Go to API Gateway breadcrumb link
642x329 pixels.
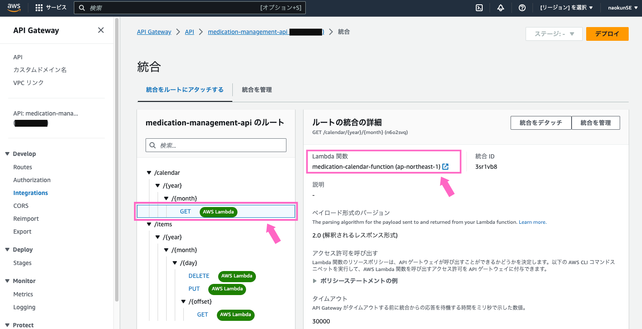coord(154,32)
